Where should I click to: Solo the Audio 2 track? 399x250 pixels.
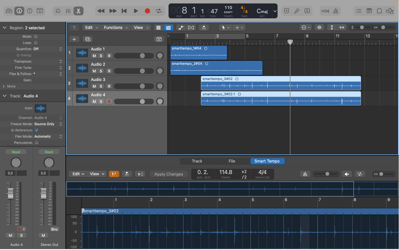click(x=101, y=71)
